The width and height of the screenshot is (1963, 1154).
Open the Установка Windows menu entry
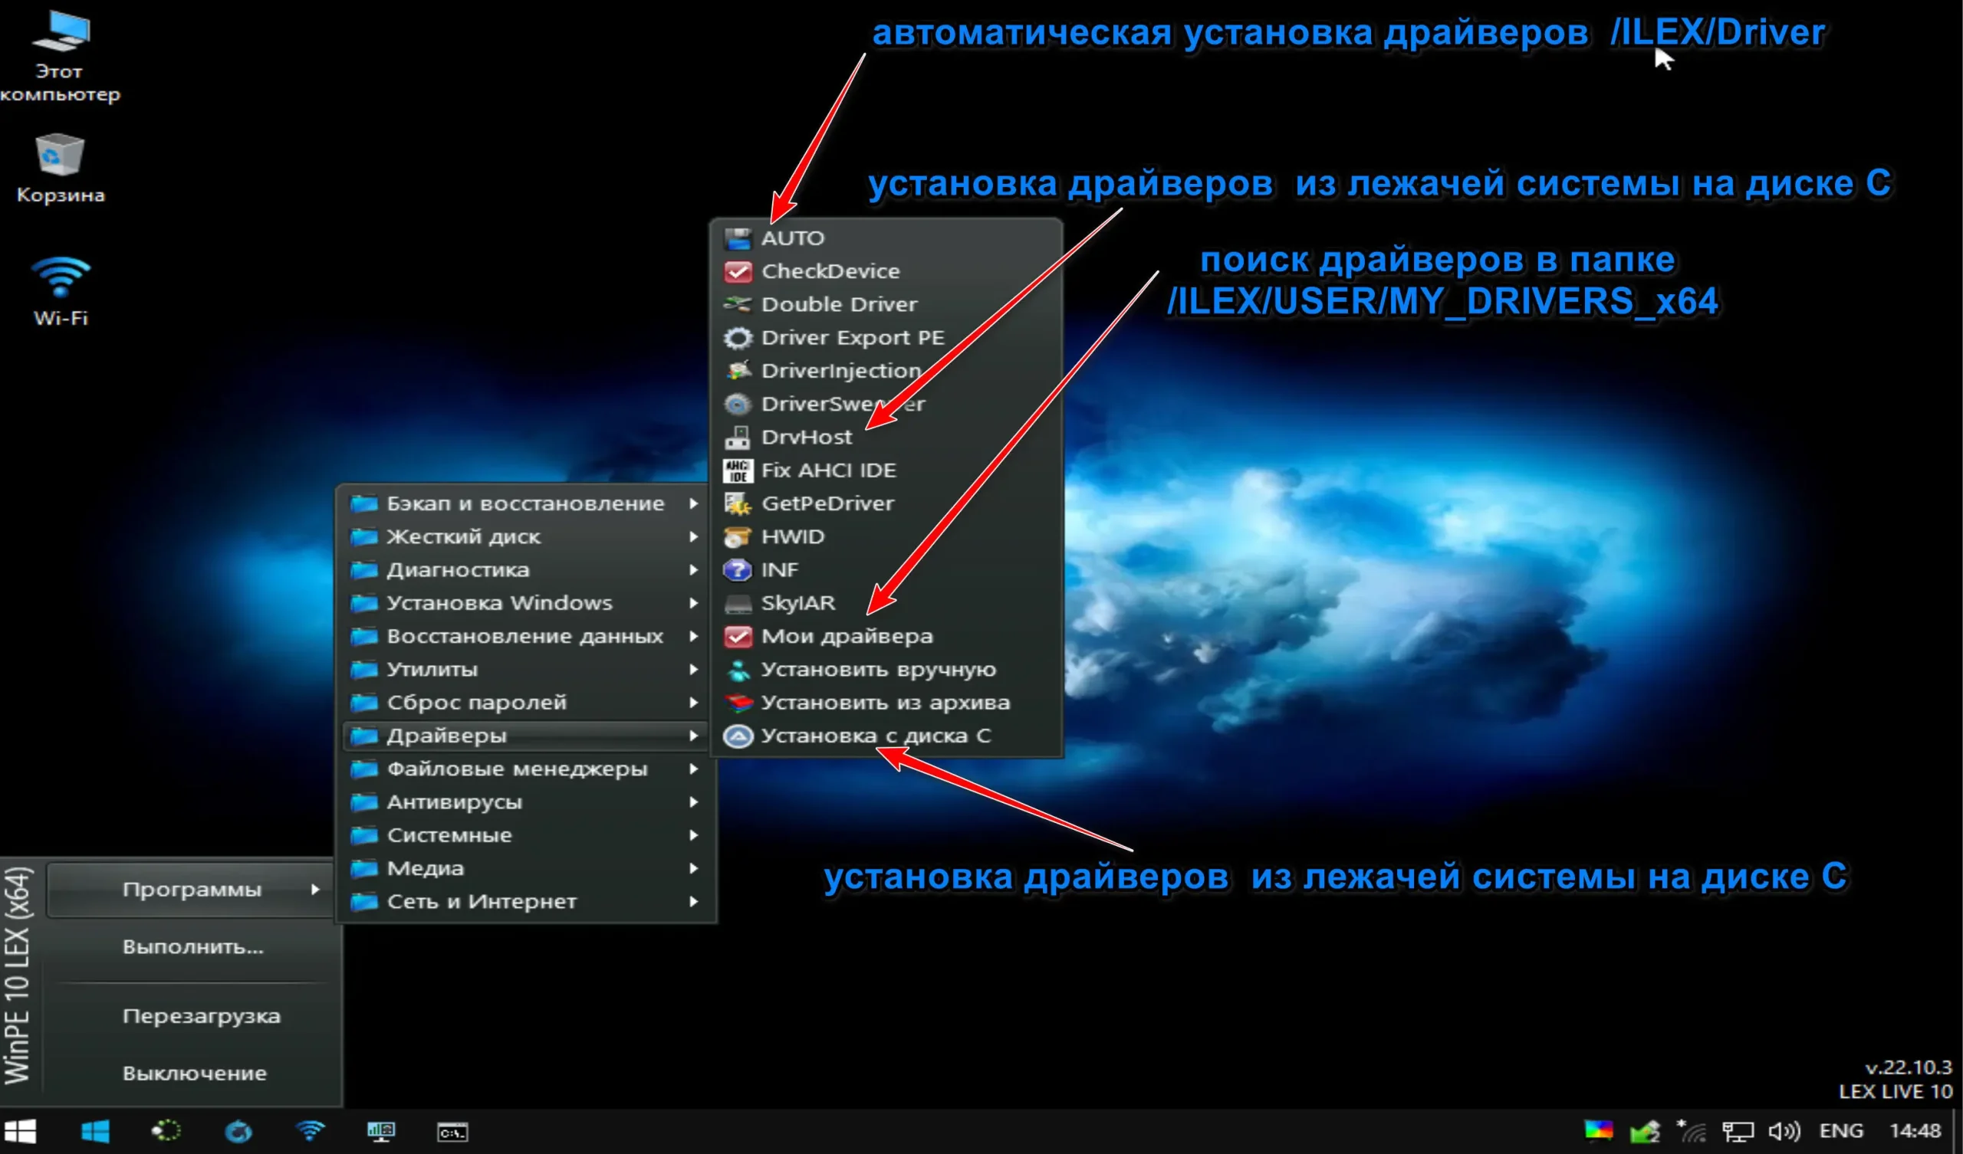tap(499, 603)
